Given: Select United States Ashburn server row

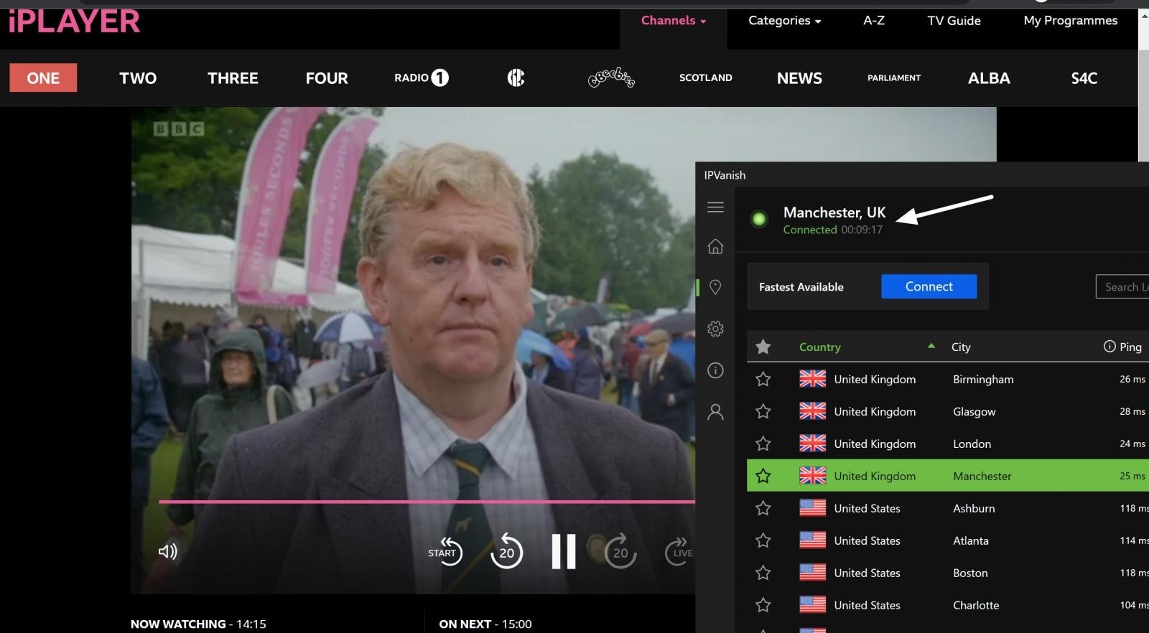Looking at the screenshot, I should coord(948,508).
